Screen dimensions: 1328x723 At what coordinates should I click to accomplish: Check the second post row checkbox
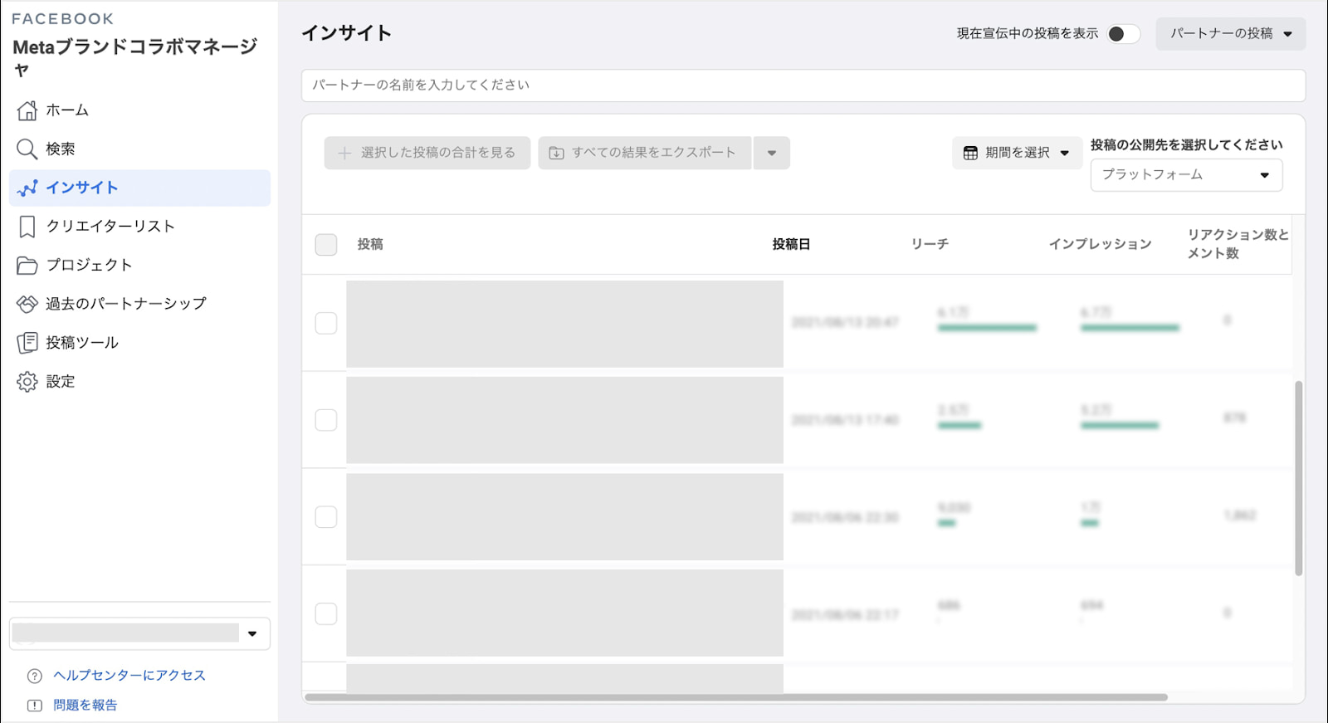coord(326,420)
